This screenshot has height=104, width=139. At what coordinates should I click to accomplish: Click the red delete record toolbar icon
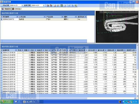pos(55,6)
